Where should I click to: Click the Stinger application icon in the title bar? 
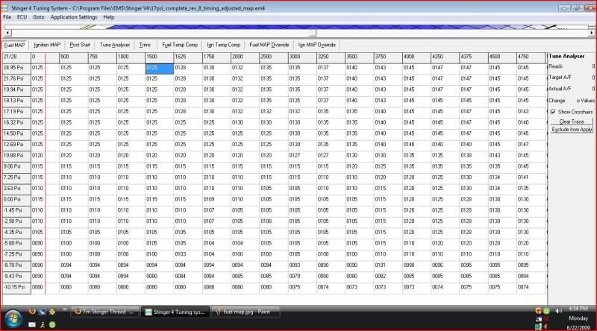(5, 8)
